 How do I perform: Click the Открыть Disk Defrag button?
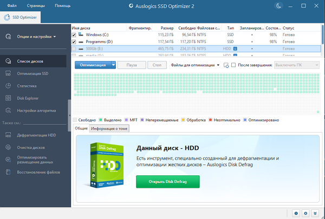168,182
